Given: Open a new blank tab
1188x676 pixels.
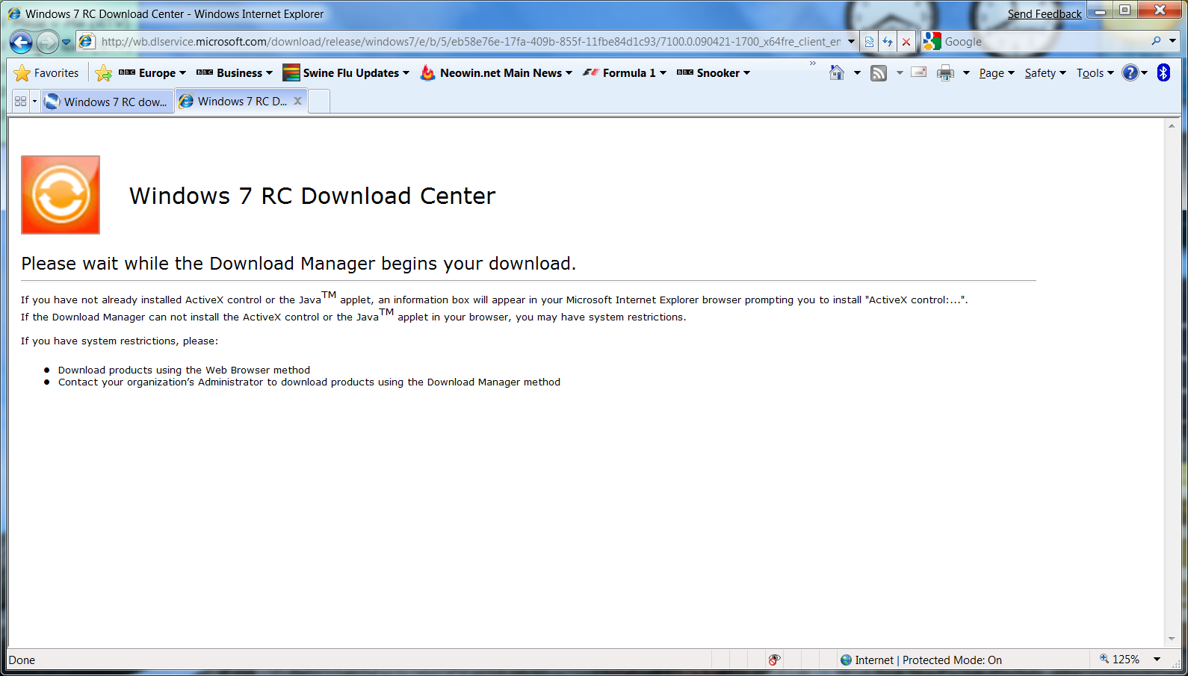Looking at the screenshot, I should pyautogui.click(x=319, y=101).
